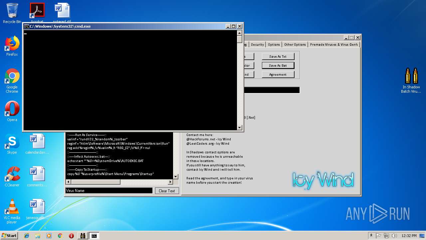Click the code box horizontal scroll right arrow

click(x=170, y=182)
